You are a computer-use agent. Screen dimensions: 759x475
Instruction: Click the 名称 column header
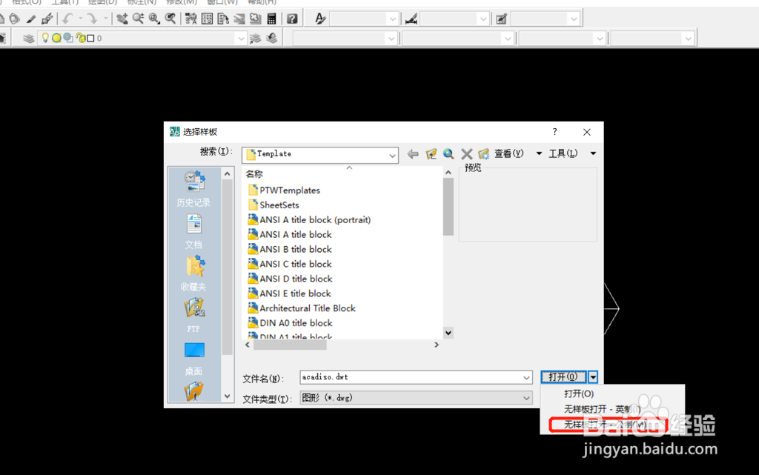click(x=254, y=174)
